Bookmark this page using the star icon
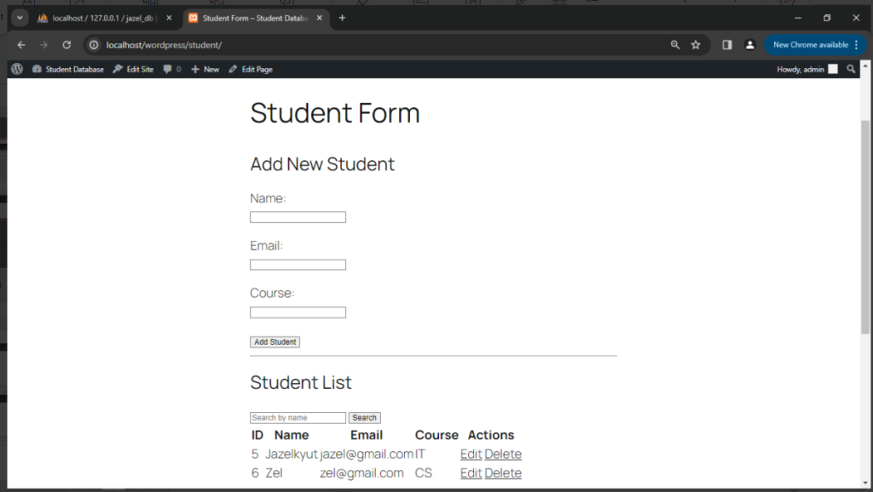873x492 pixels. click(696, 45)
